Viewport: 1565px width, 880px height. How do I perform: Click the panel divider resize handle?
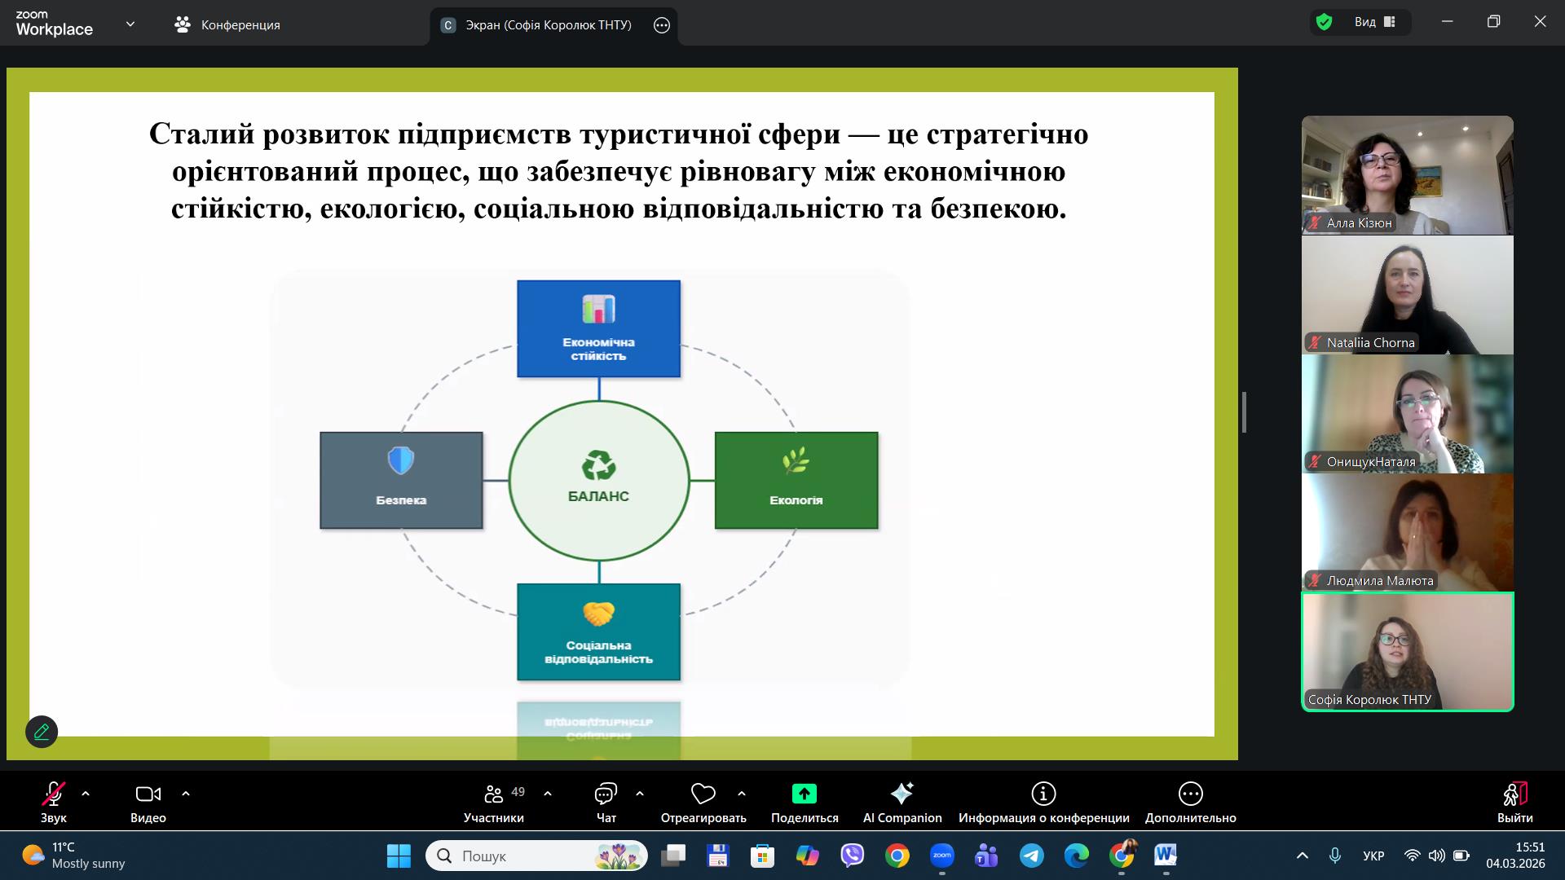[1244, 412]
